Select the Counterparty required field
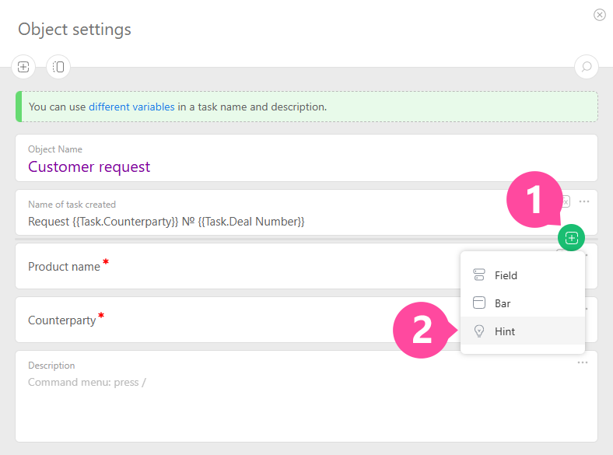Image resolution: width=613 pixels, height=455 pixels. point(62,320)
